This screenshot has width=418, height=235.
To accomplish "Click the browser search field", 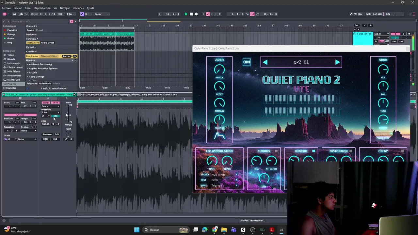I will pos(39,22).
